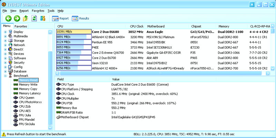The height and width of the screenshot is (138, 276).
Task: Select the Database tree icon
Action: [x=10, y=71]
